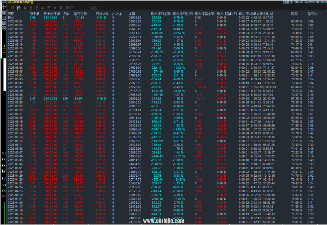Click the 出入金 column header

point(117,14)
